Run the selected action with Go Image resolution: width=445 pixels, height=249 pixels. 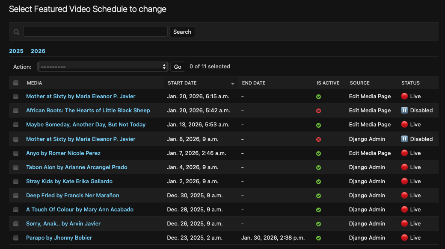(x=178, y=67)
